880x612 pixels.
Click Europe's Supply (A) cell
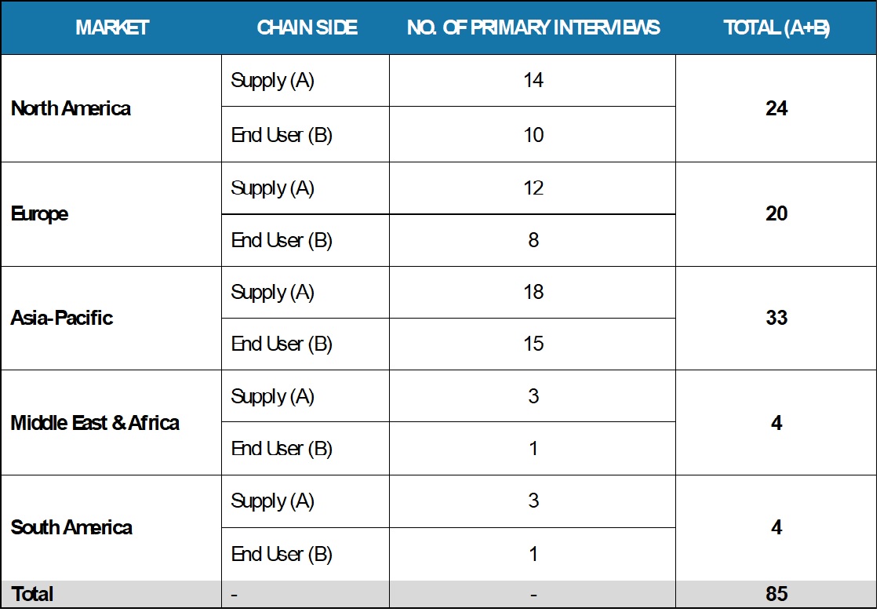tap(272, 188)
